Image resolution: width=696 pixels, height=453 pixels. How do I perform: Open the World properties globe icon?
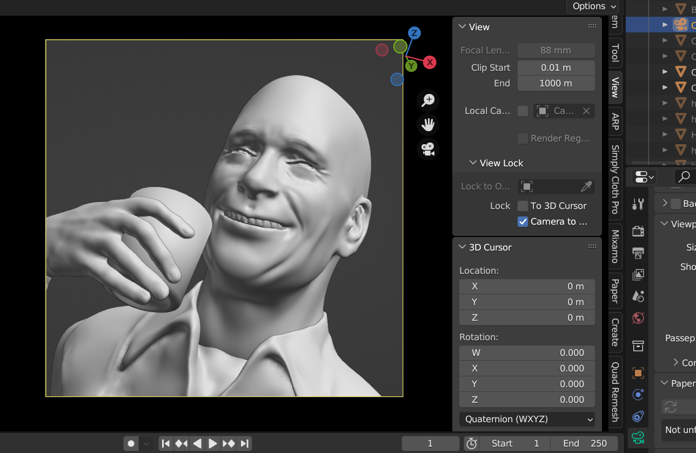tap(638, 317)
